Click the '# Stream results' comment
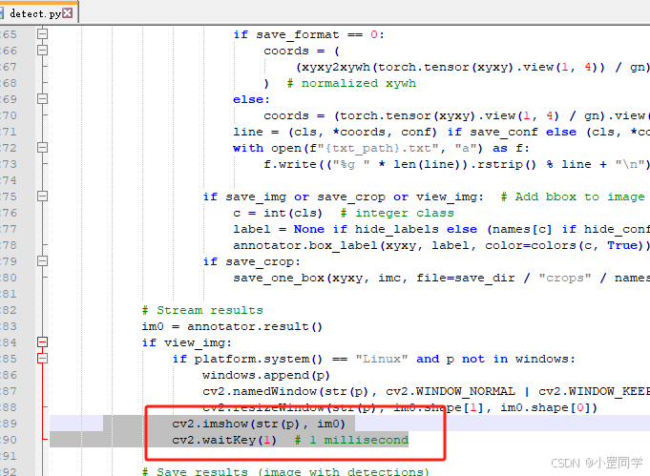Screen dimensions: 650x476 pos(202,310)
